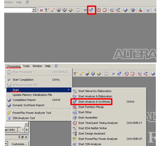Click second red clock timing icon in upper toolbar
Screen dimensions: 166x146
(x=104, y=10)
